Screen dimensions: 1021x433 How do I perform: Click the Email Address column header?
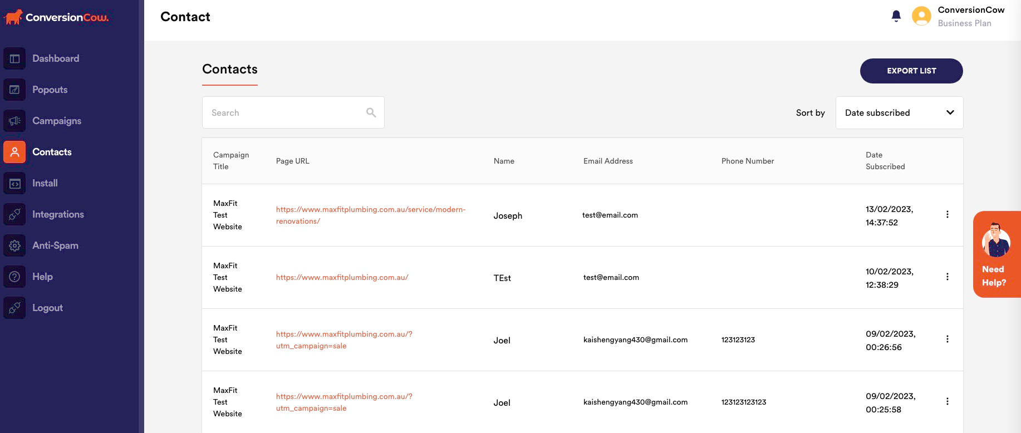click(608, 161)
